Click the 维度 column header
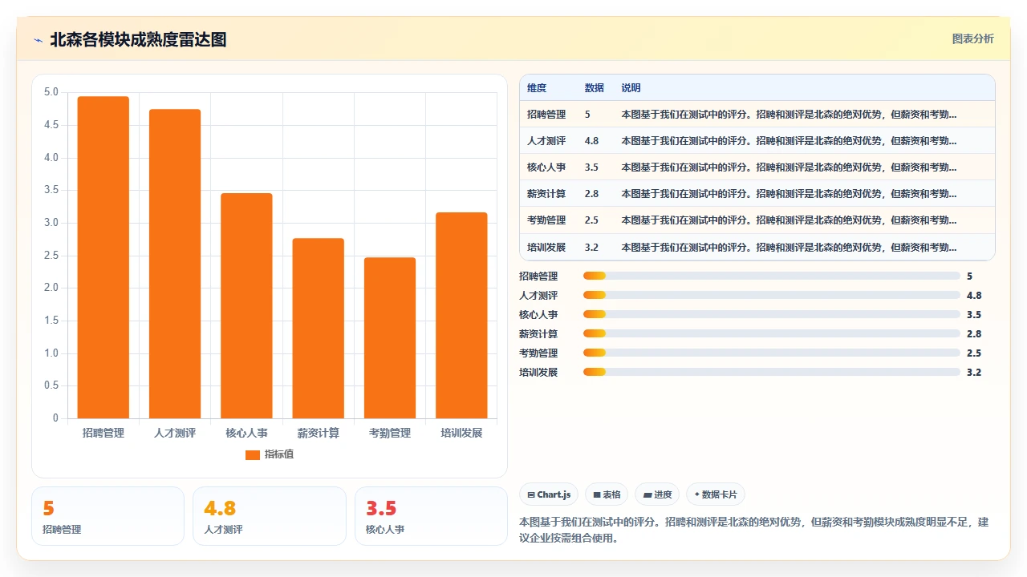 pyautogui.click(x=537, y=87)
